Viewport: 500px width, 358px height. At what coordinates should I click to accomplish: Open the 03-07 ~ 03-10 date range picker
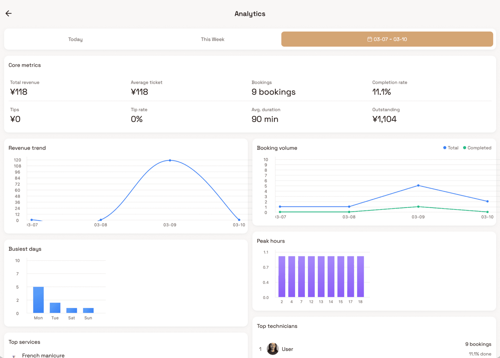click(387, 39)
